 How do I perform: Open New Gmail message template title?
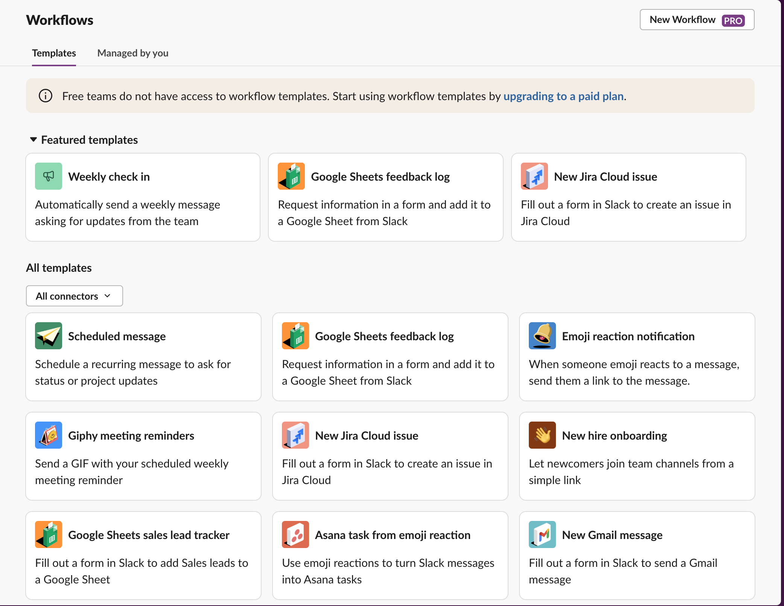coord(612,535)
